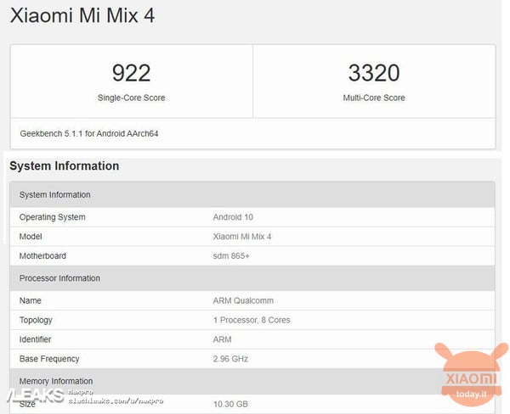Select the sdm 865+ motherboard value

click(231, 256)
